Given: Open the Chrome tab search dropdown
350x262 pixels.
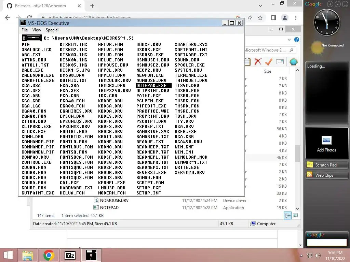Looking at the screenshot, I should click(260, 6).
